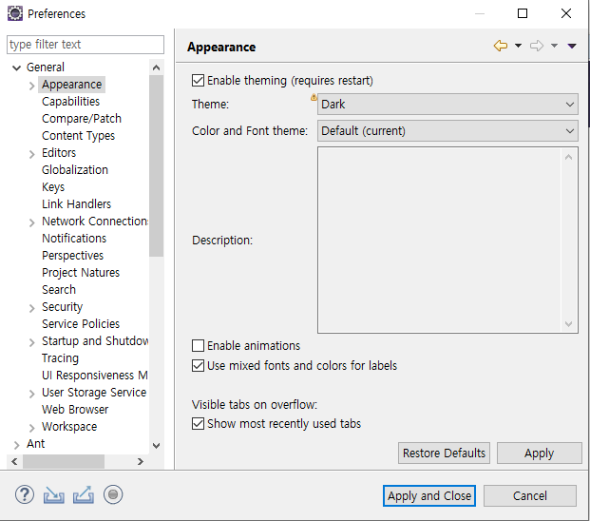Uncheck Show most recently used tabs
Image resolution: width=590 pixels, height=521 pixels.
(x=198, y=423)
